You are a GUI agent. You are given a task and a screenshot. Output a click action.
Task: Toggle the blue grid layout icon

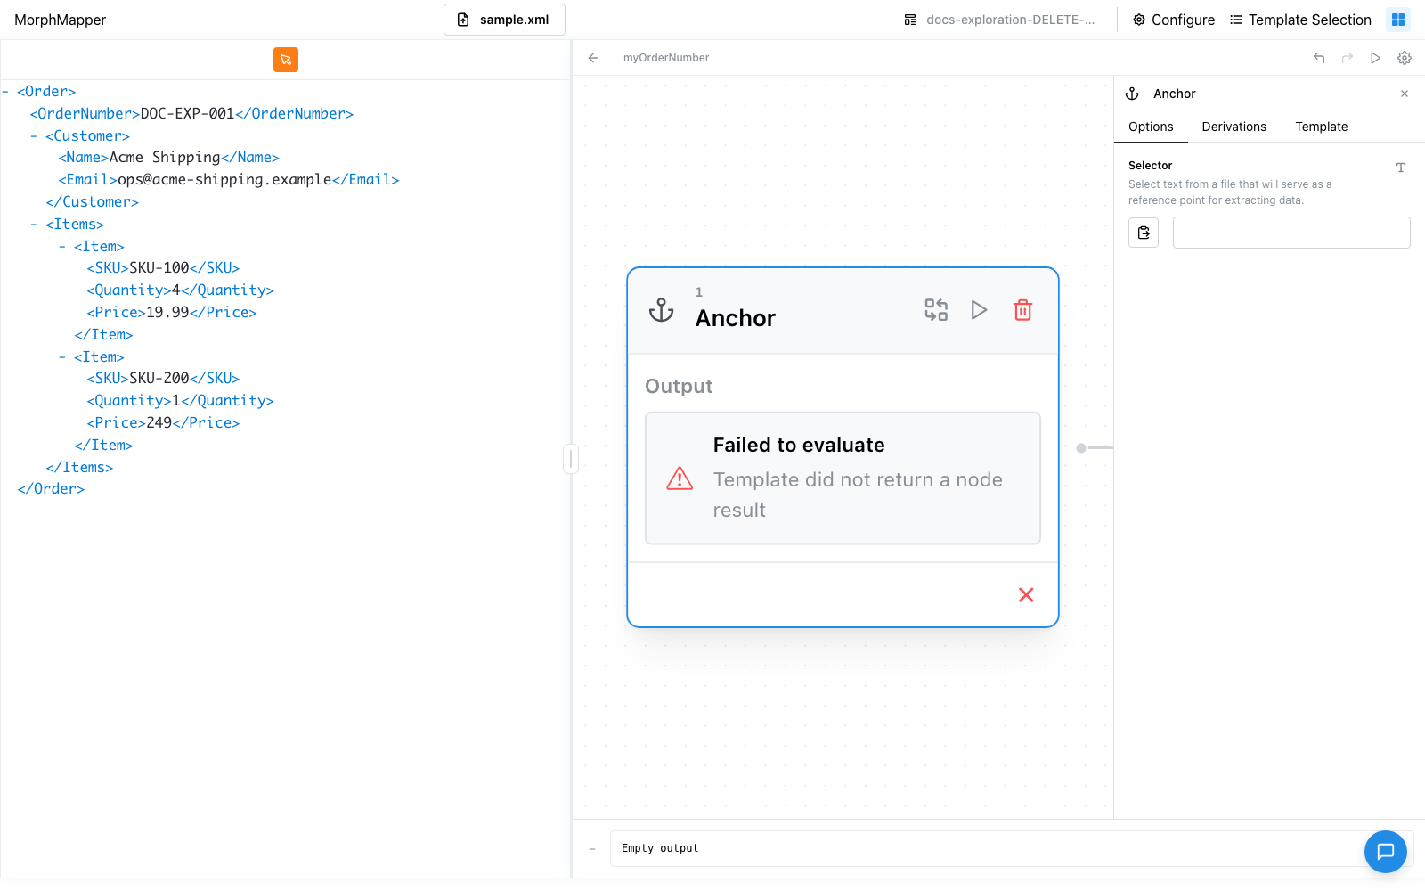1398,20
